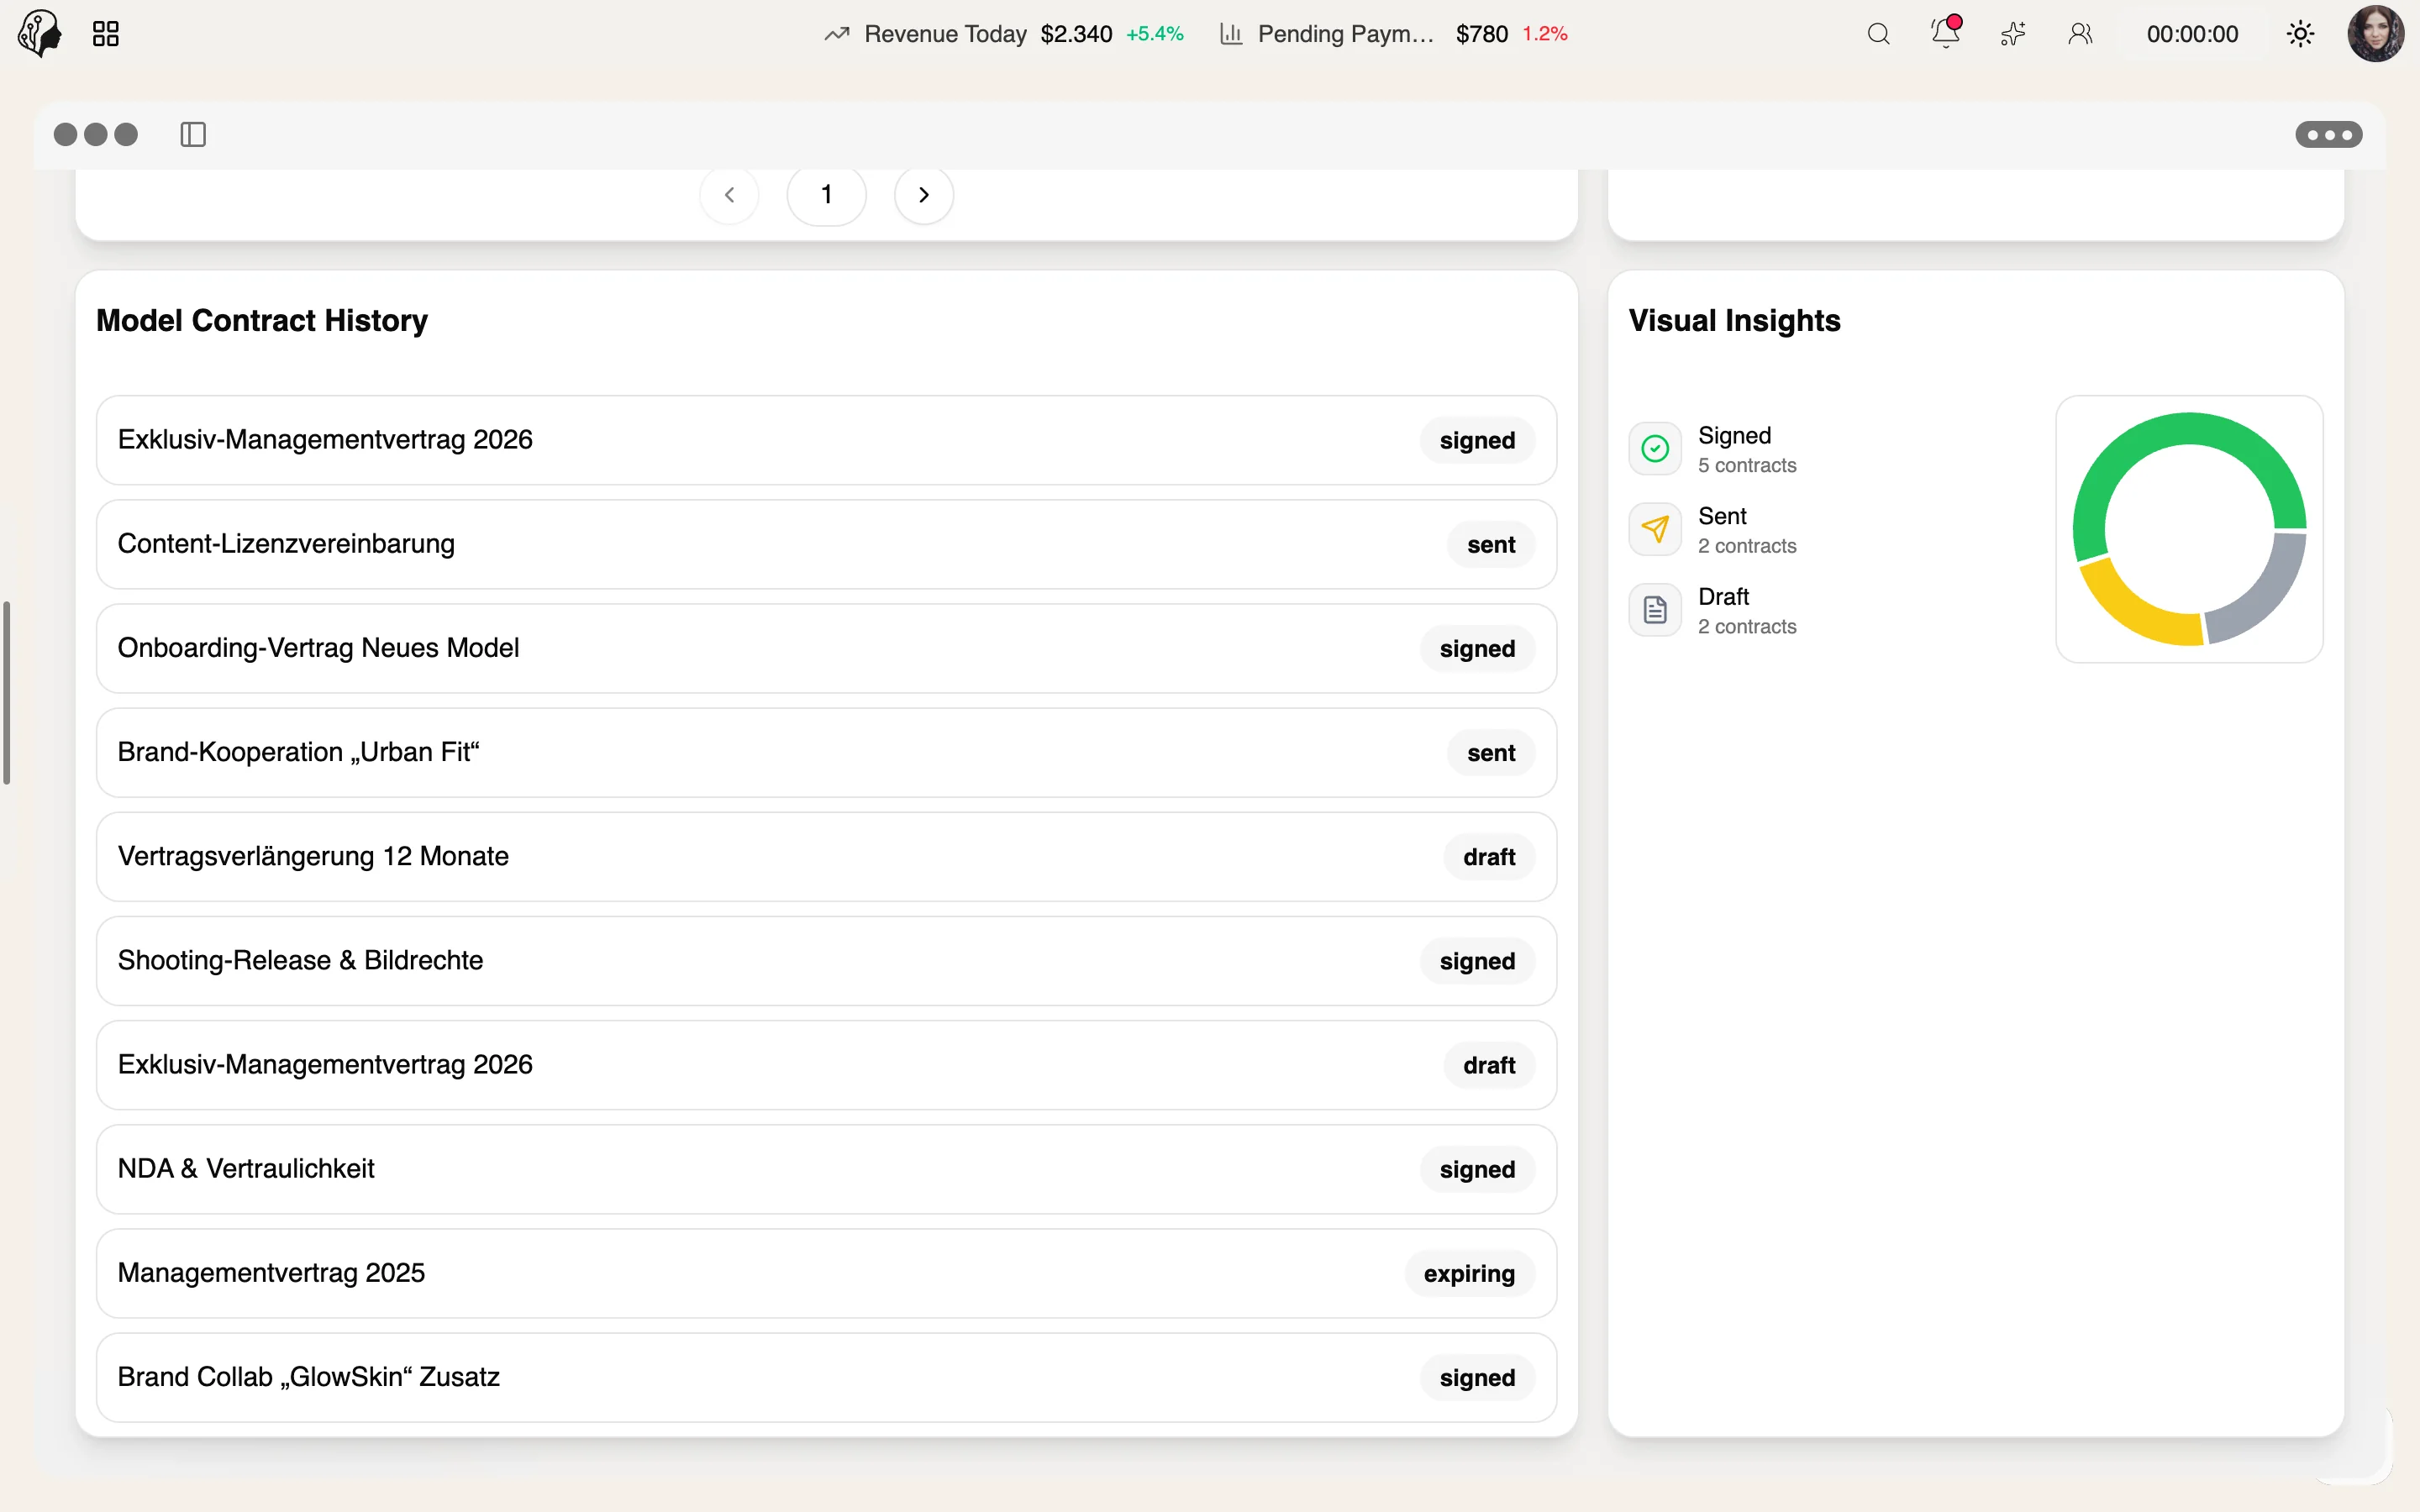The width and height of the screenshot is (2420, 1512).
Task: Open Brand-Kooperation „Urban Fit“ row
Action: (x=826, y=752)
